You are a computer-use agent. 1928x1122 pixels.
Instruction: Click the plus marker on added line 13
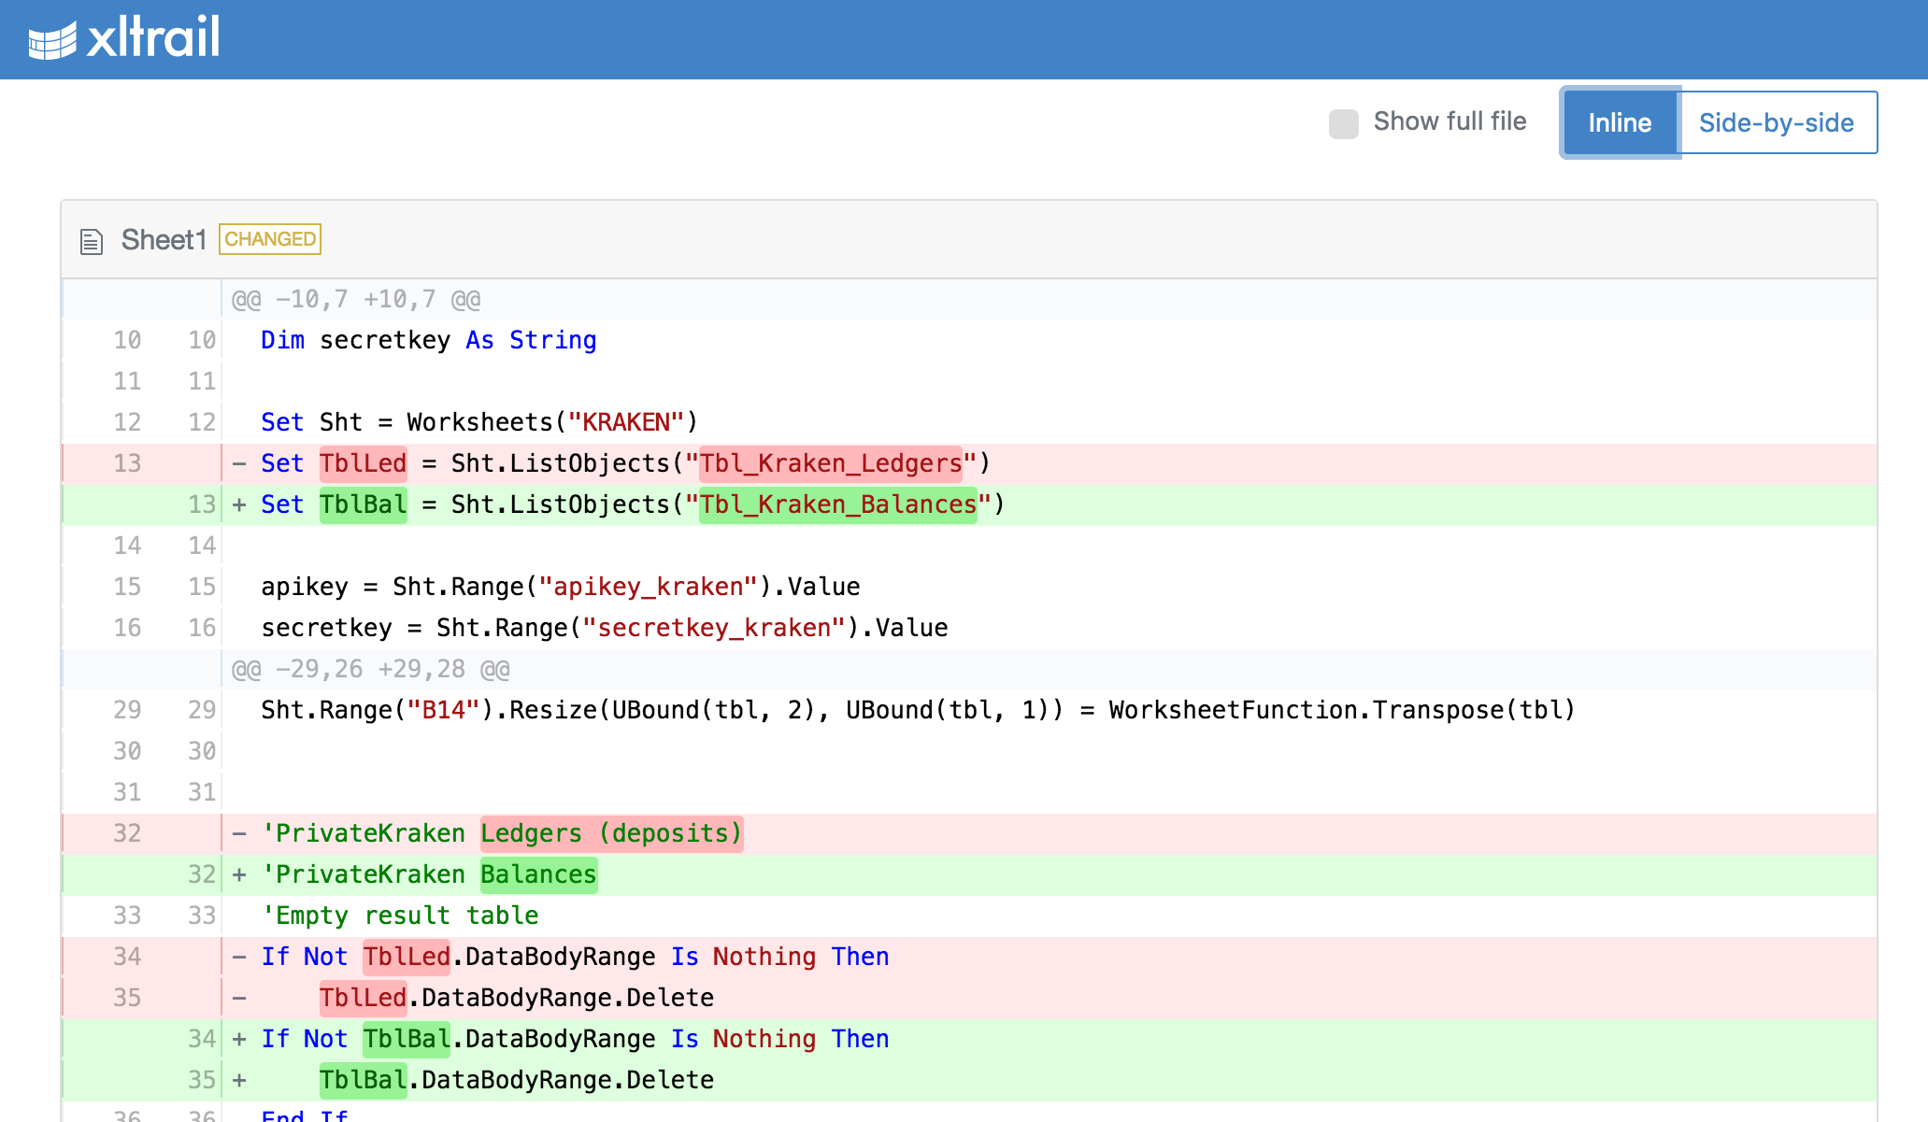click(239, 504)
